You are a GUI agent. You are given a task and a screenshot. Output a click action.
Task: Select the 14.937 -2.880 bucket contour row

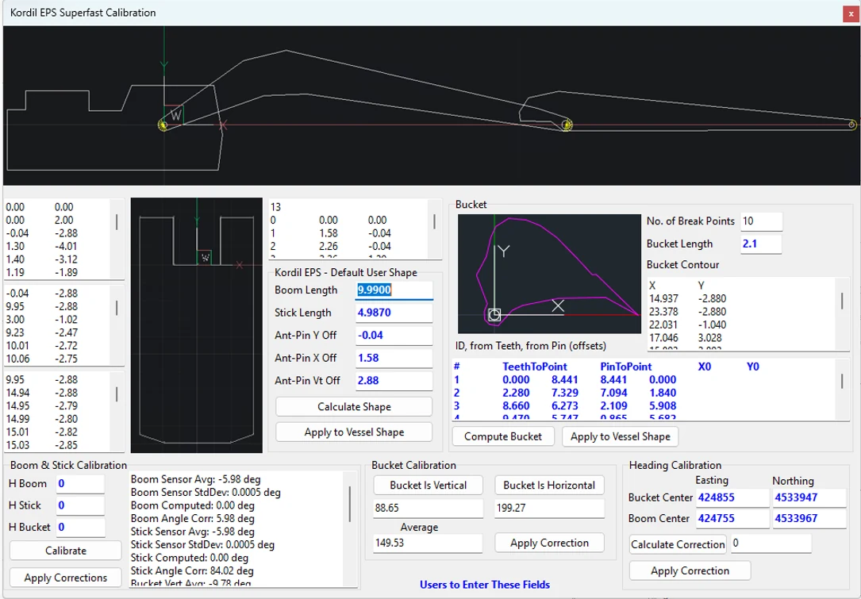click(687, 298)
